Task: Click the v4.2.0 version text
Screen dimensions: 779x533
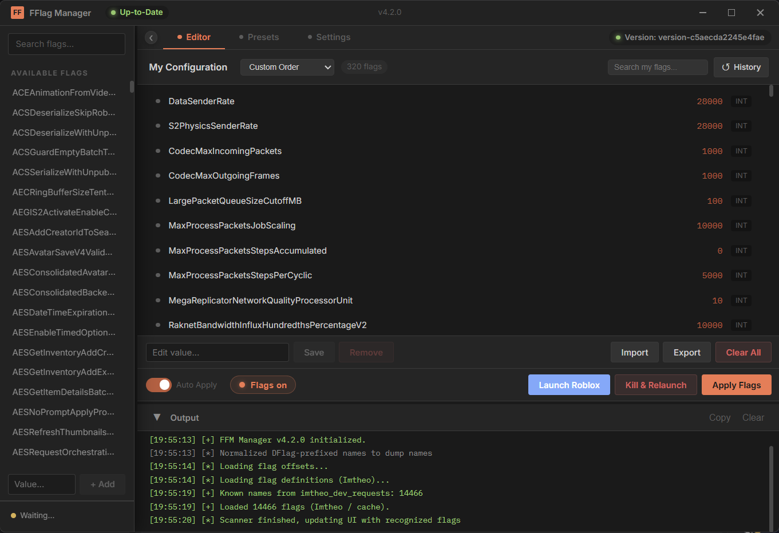Action: pos(390,12)
